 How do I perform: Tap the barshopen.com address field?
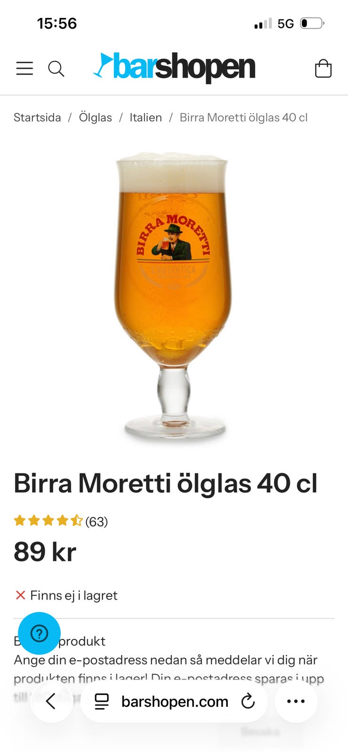point(174,701)
